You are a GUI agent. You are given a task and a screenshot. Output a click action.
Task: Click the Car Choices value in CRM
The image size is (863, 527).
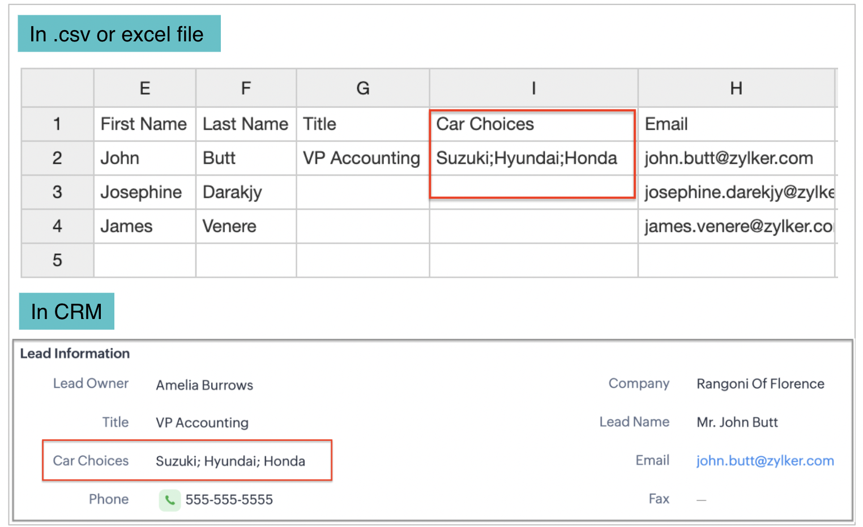(x=230, y=461)
